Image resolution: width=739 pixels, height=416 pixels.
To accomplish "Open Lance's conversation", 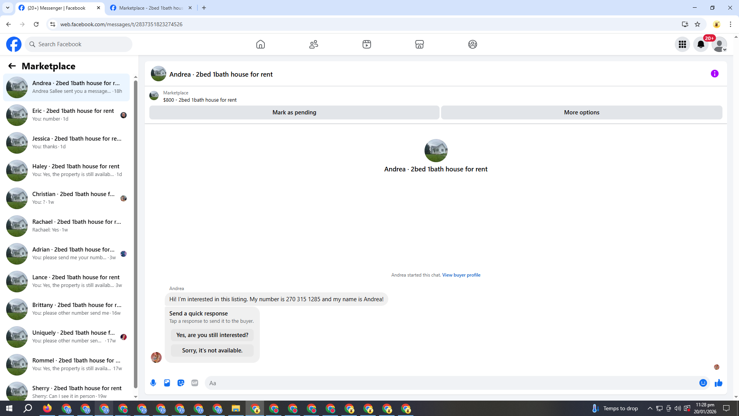I will point(66,281).
